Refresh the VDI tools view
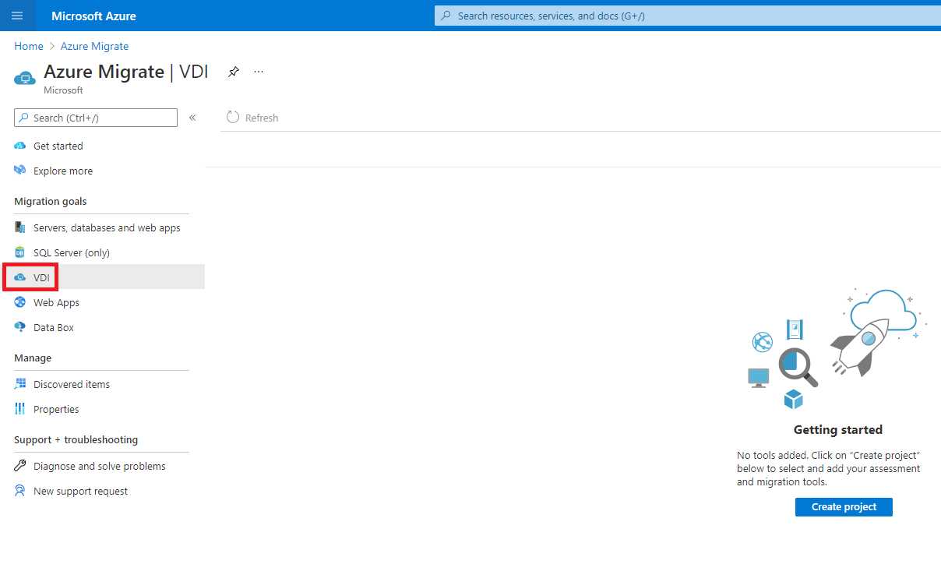 tap(252, 118)
